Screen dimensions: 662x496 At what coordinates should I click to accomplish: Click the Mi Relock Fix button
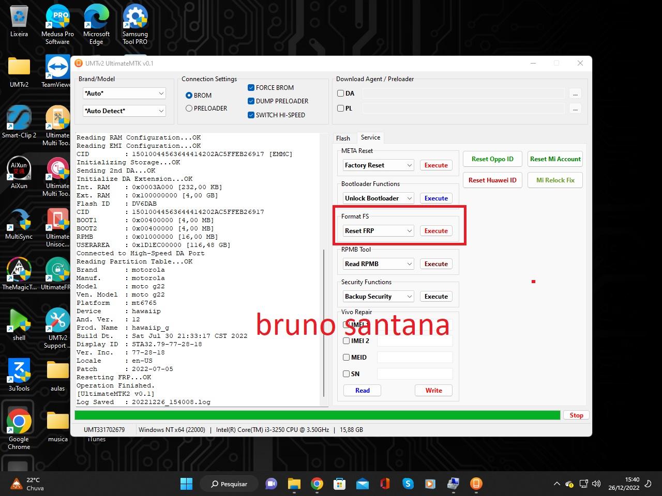tap(555, 180)
